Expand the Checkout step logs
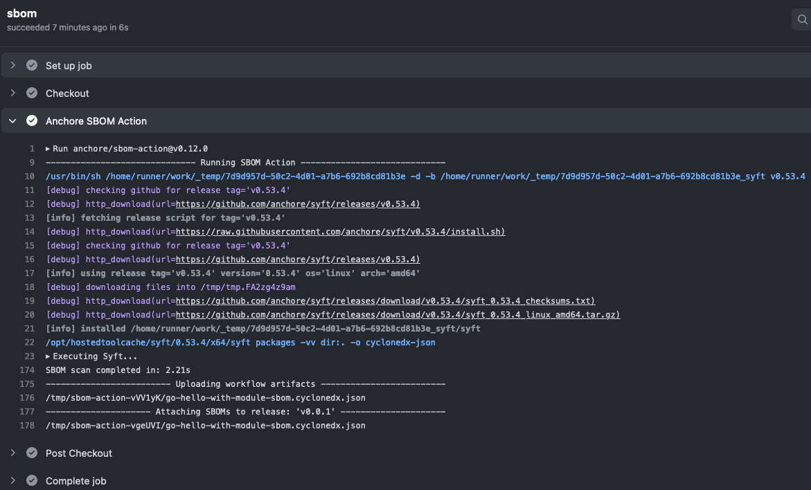Screen dimensions: 811x490 pos(12,93)
